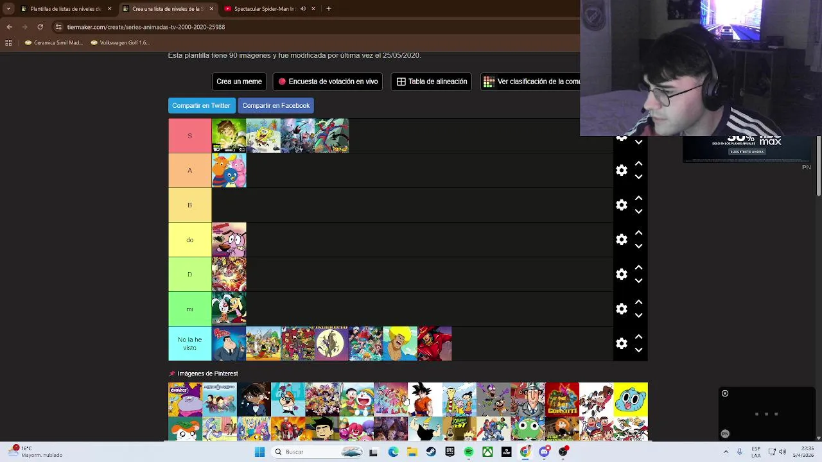This screenshot has height=462, width=822.
Task: Open settings gear for 'No la he visto' row
Action: pos(621,343)
